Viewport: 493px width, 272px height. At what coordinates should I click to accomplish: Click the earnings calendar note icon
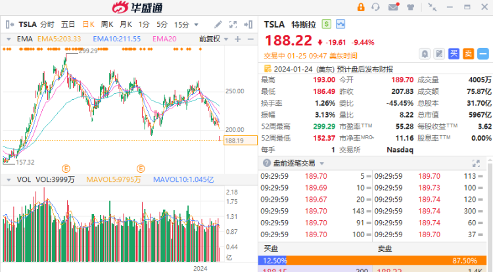pyautogui.click(x=268, y=68)
